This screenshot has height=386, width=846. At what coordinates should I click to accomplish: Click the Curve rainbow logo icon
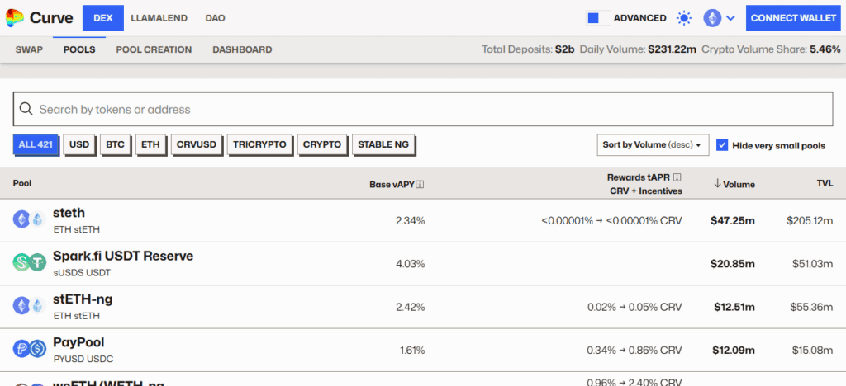(14, 17)
